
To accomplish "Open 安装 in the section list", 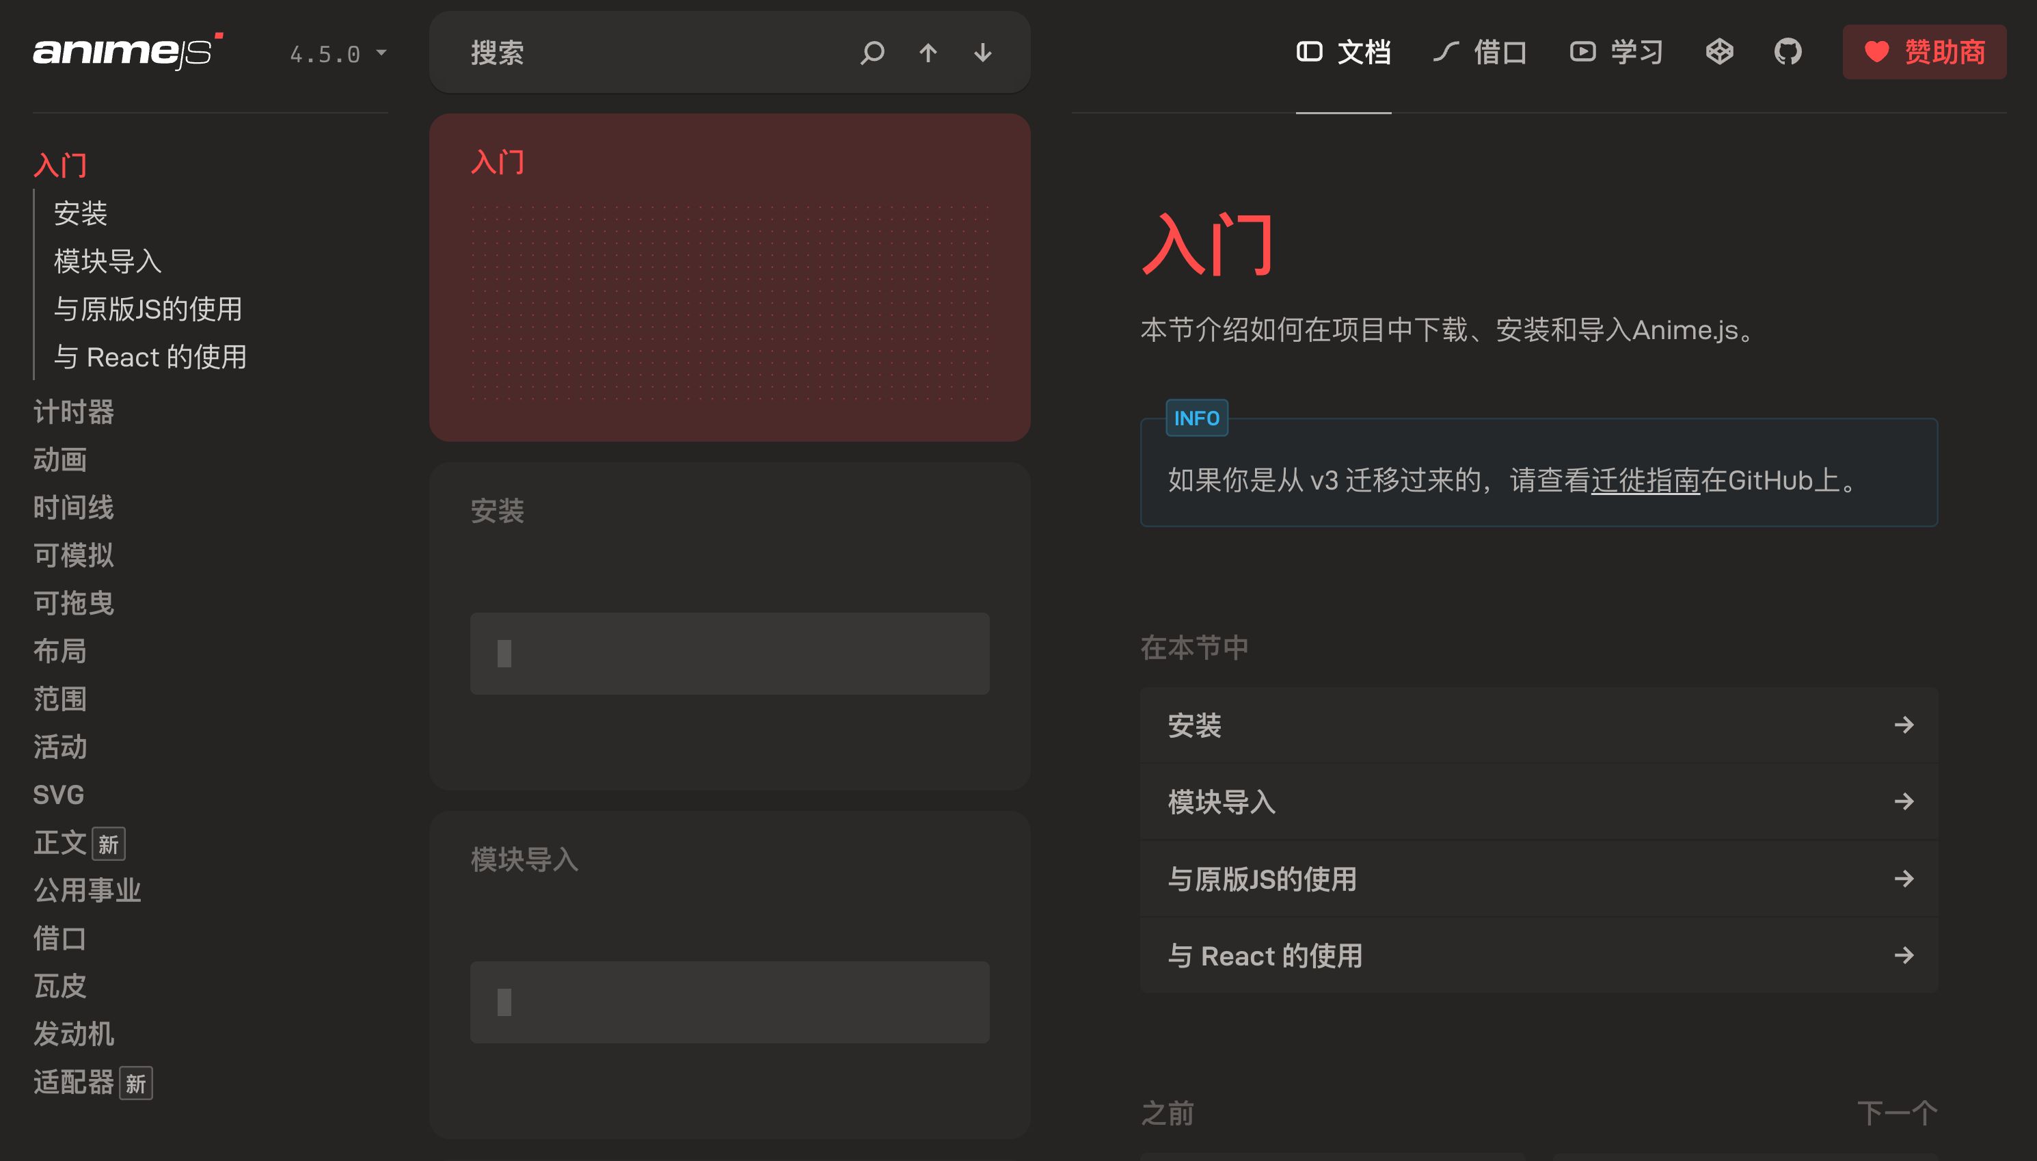I will 1539,725.
